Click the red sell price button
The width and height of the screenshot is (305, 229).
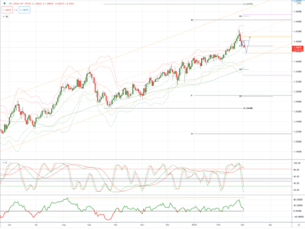(x=7, y=10)
